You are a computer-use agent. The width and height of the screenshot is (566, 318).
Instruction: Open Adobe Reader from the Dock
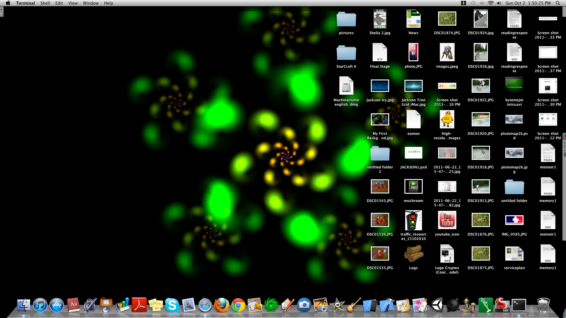pos(139,305)
